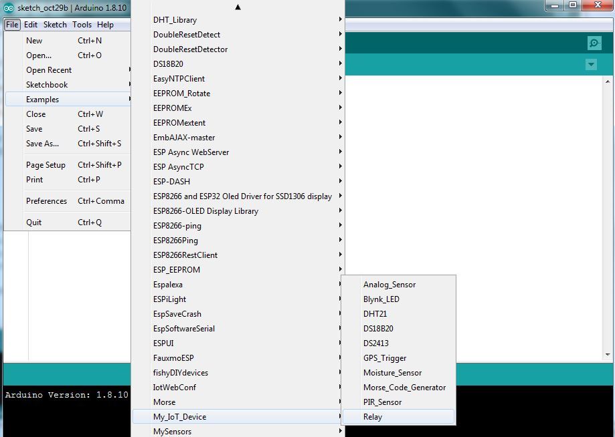Screen dimensions: 615x437
Task: Open EEPROMEx examples submenu
Action: (238, 108)
